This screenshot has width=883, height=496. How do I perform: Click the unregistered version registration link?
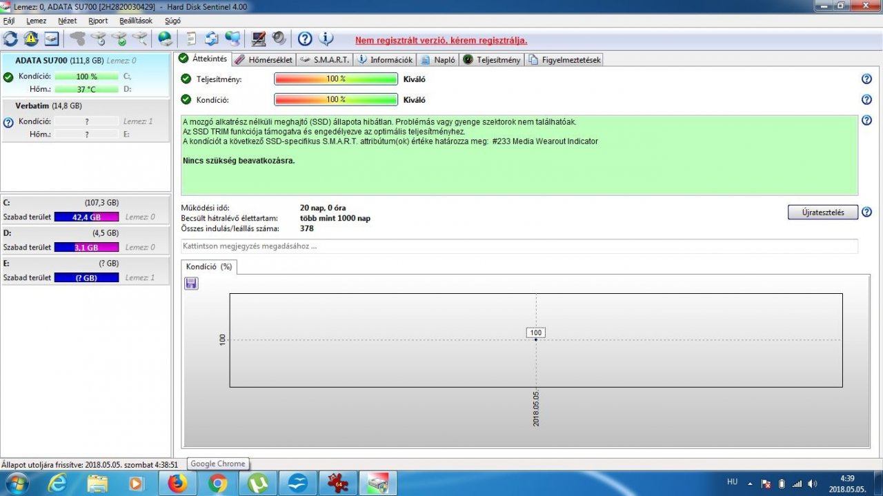[441, 41]
